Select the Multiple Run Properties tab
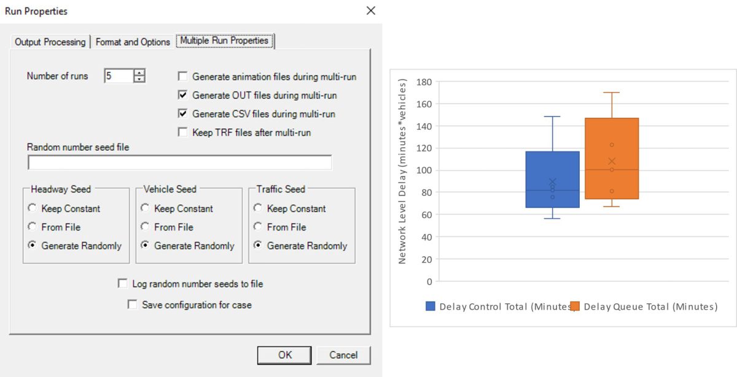Screen dimensions: 737x377 224,40
